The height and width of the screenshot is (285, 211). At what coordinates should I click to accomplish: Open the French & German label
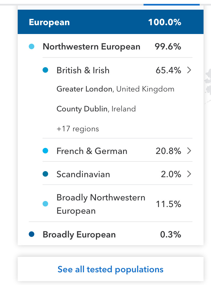[92, 151]
